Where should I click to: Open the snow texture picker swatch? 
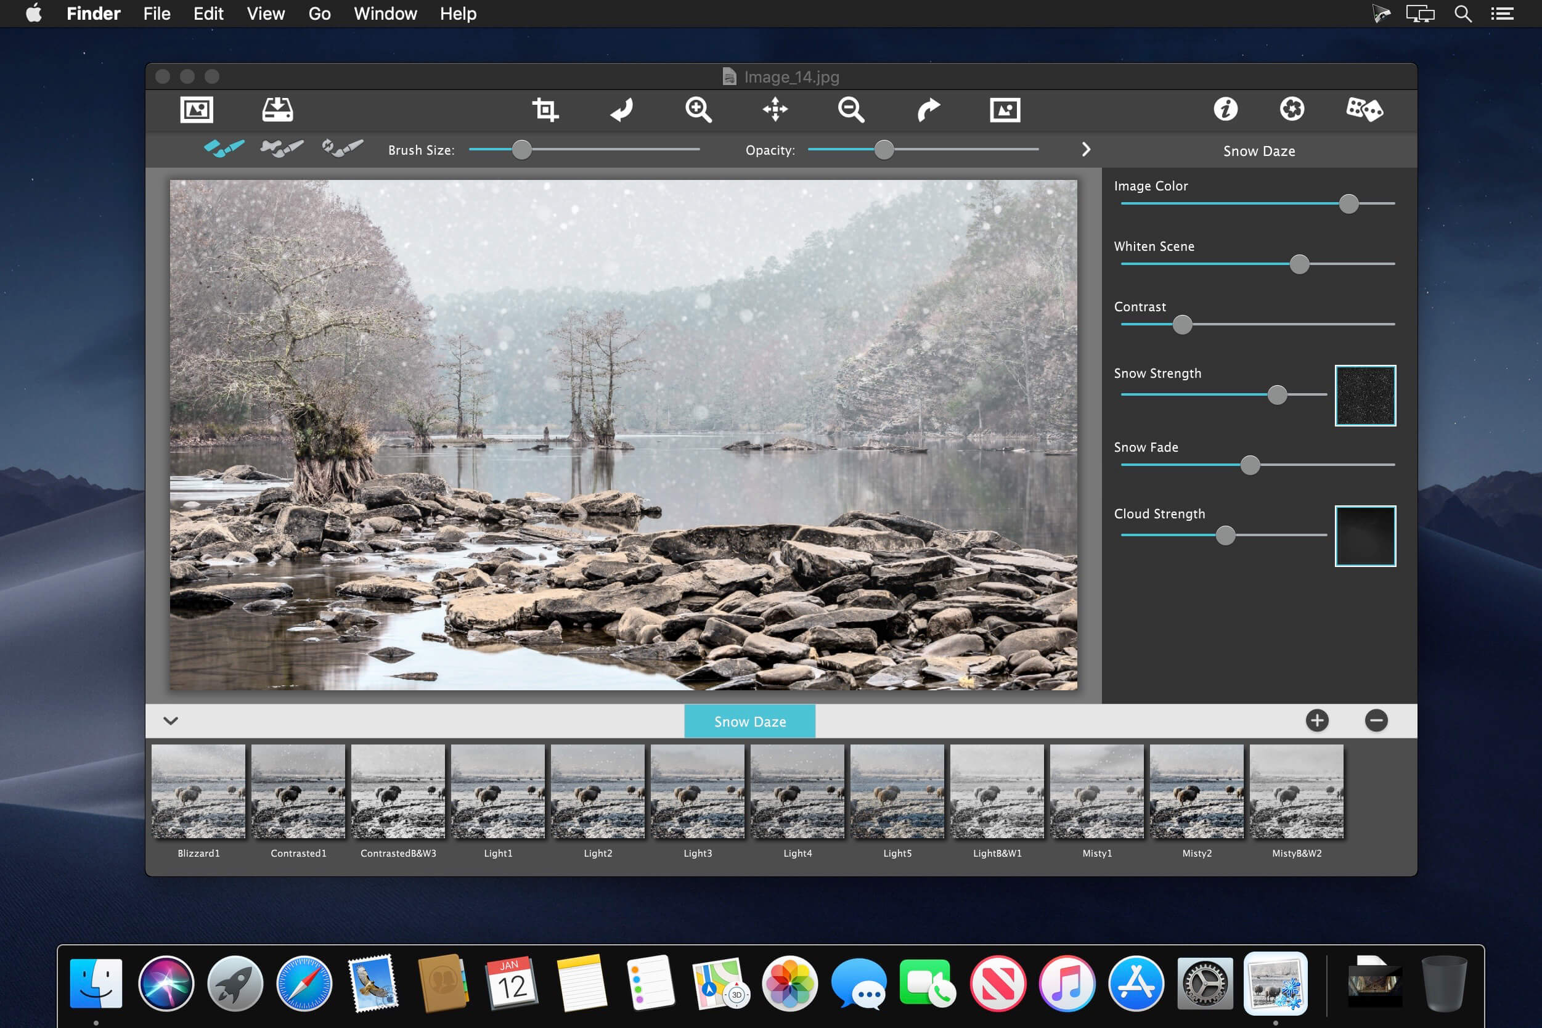tap(1365, 395)
